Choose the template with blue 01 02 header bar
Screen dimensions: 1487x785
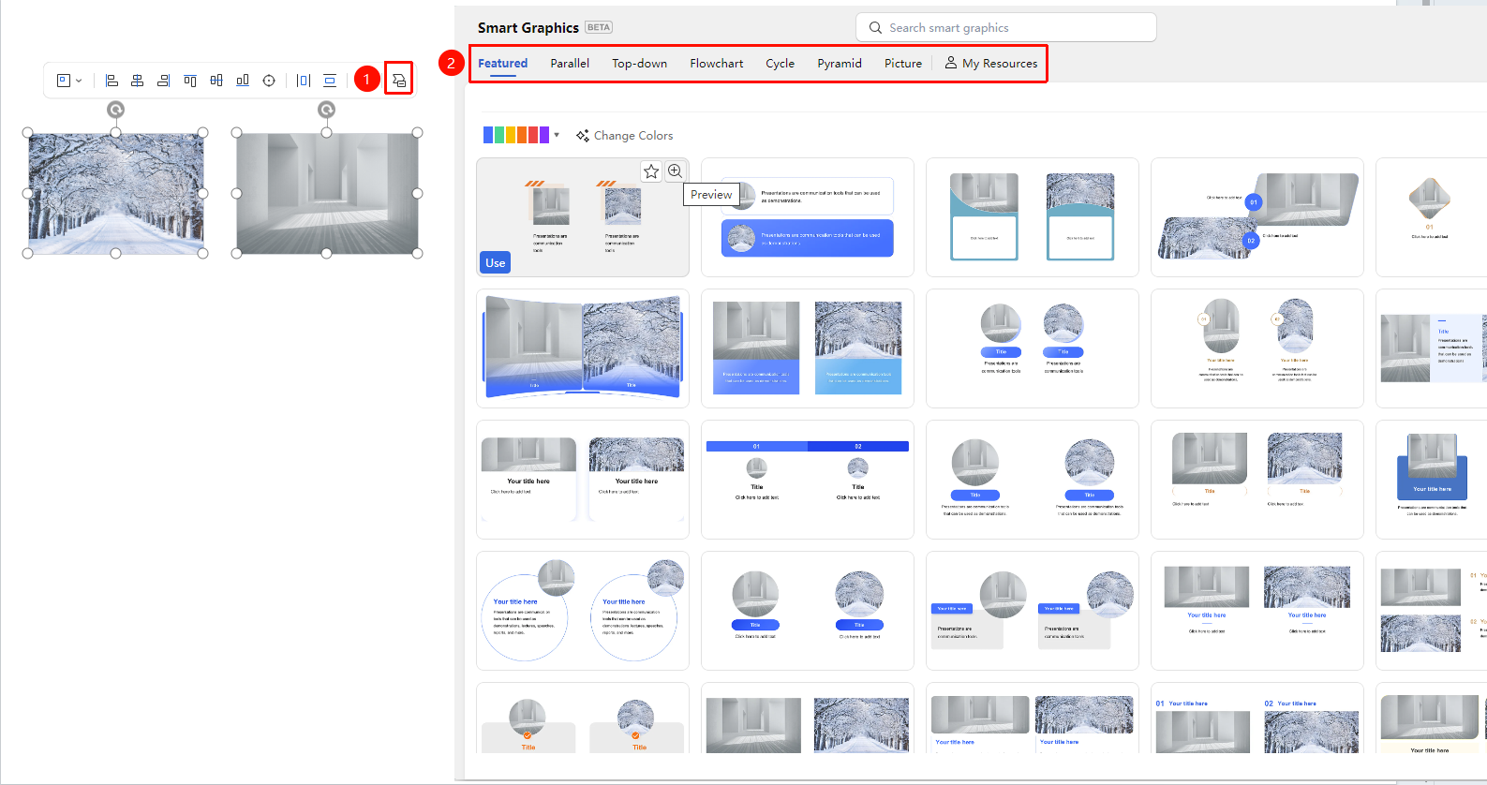pos(808,480)
